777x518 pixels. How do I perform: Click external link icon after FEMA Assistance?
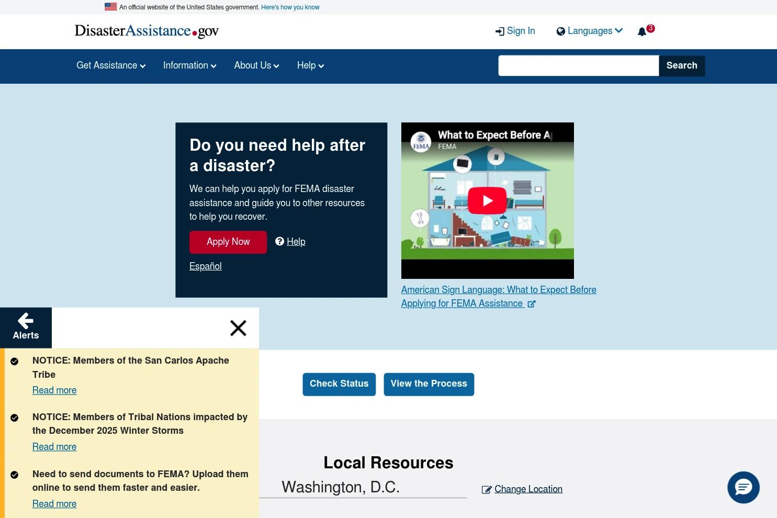(x=532, y=304)
